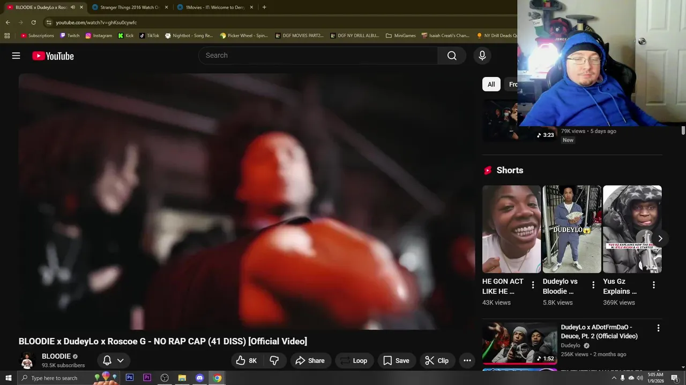Click the Save button
This screenshot has height=385, width=686.
[396, 360]
